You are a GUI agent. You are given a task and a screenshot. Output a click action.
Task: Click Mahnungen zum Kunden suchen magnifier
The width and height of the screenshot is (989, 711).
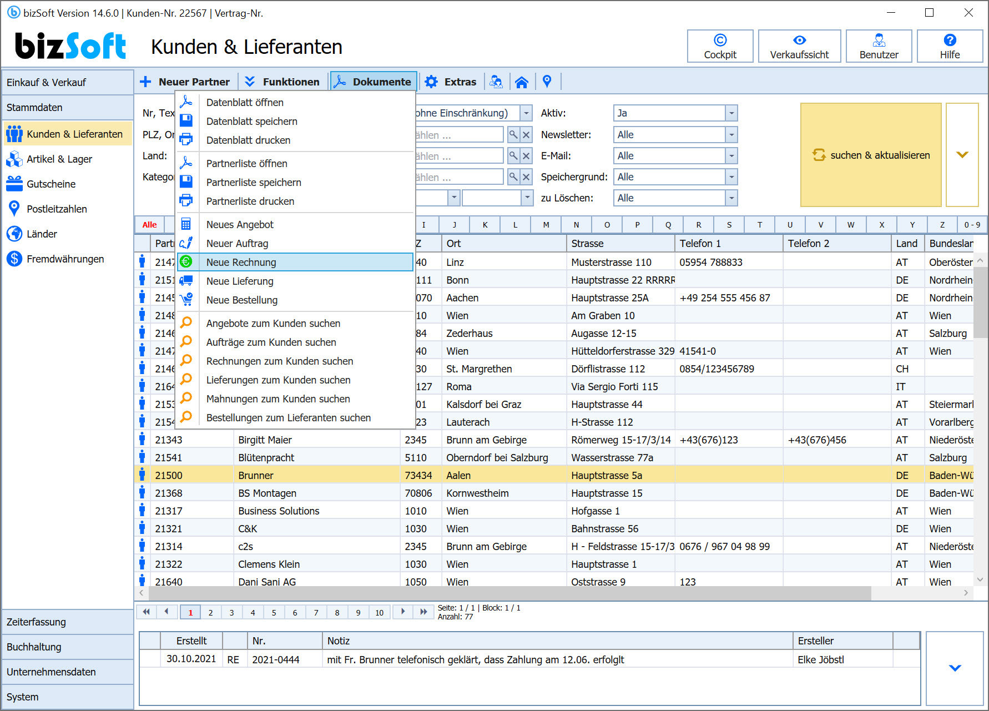(186, 399)
